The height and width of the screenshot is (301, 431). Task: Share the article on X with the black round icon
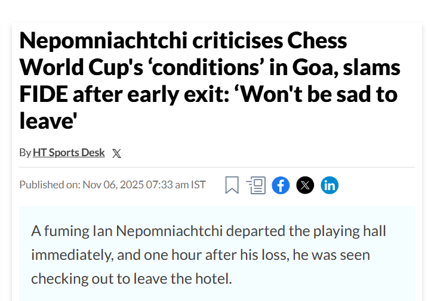[305, 185]
